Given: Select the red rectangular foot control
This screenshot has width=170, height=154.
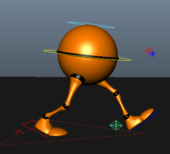Looking at the screenshot, I should 35,129.
